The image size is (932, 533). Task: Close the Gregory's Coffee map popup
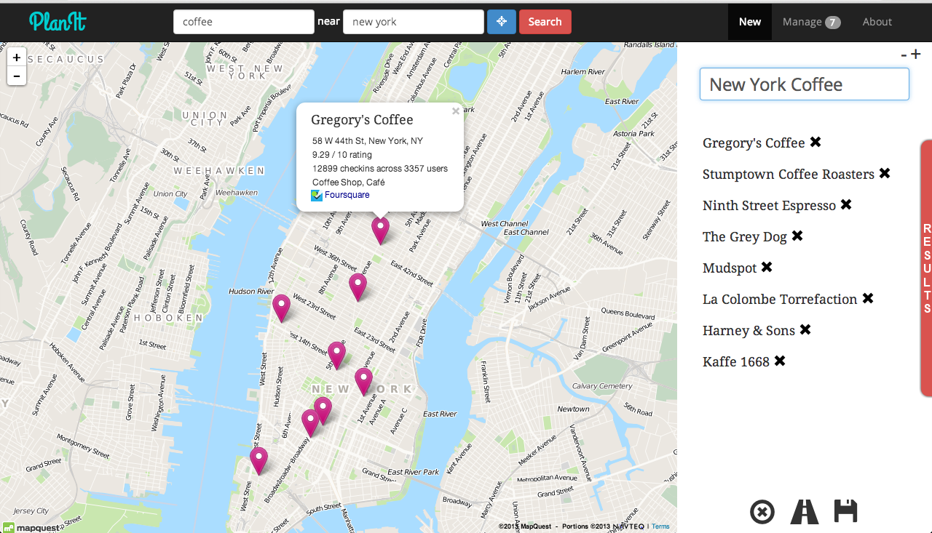tap(456, 111)
